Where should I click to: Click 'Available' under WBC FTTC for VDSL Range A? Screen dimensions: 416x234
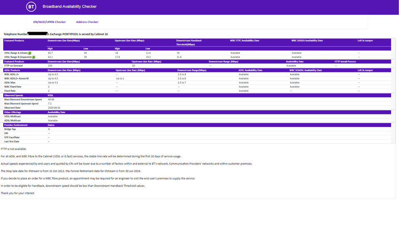[x=235, y=53]
